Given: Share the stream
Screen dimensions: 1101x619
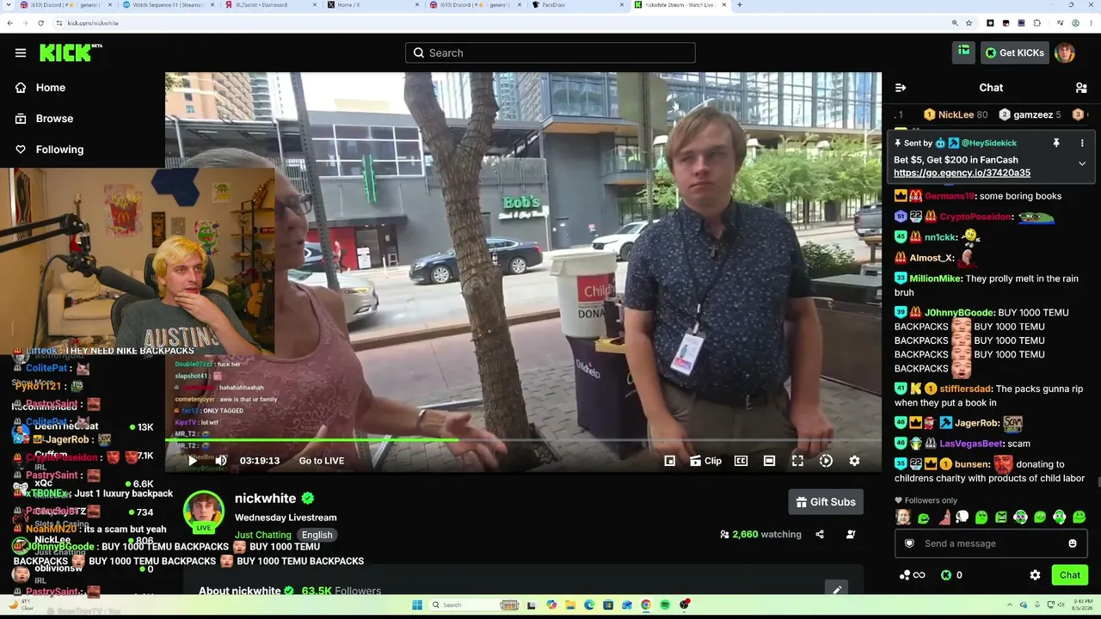Looking at the screenshot, I should (820, 535).
